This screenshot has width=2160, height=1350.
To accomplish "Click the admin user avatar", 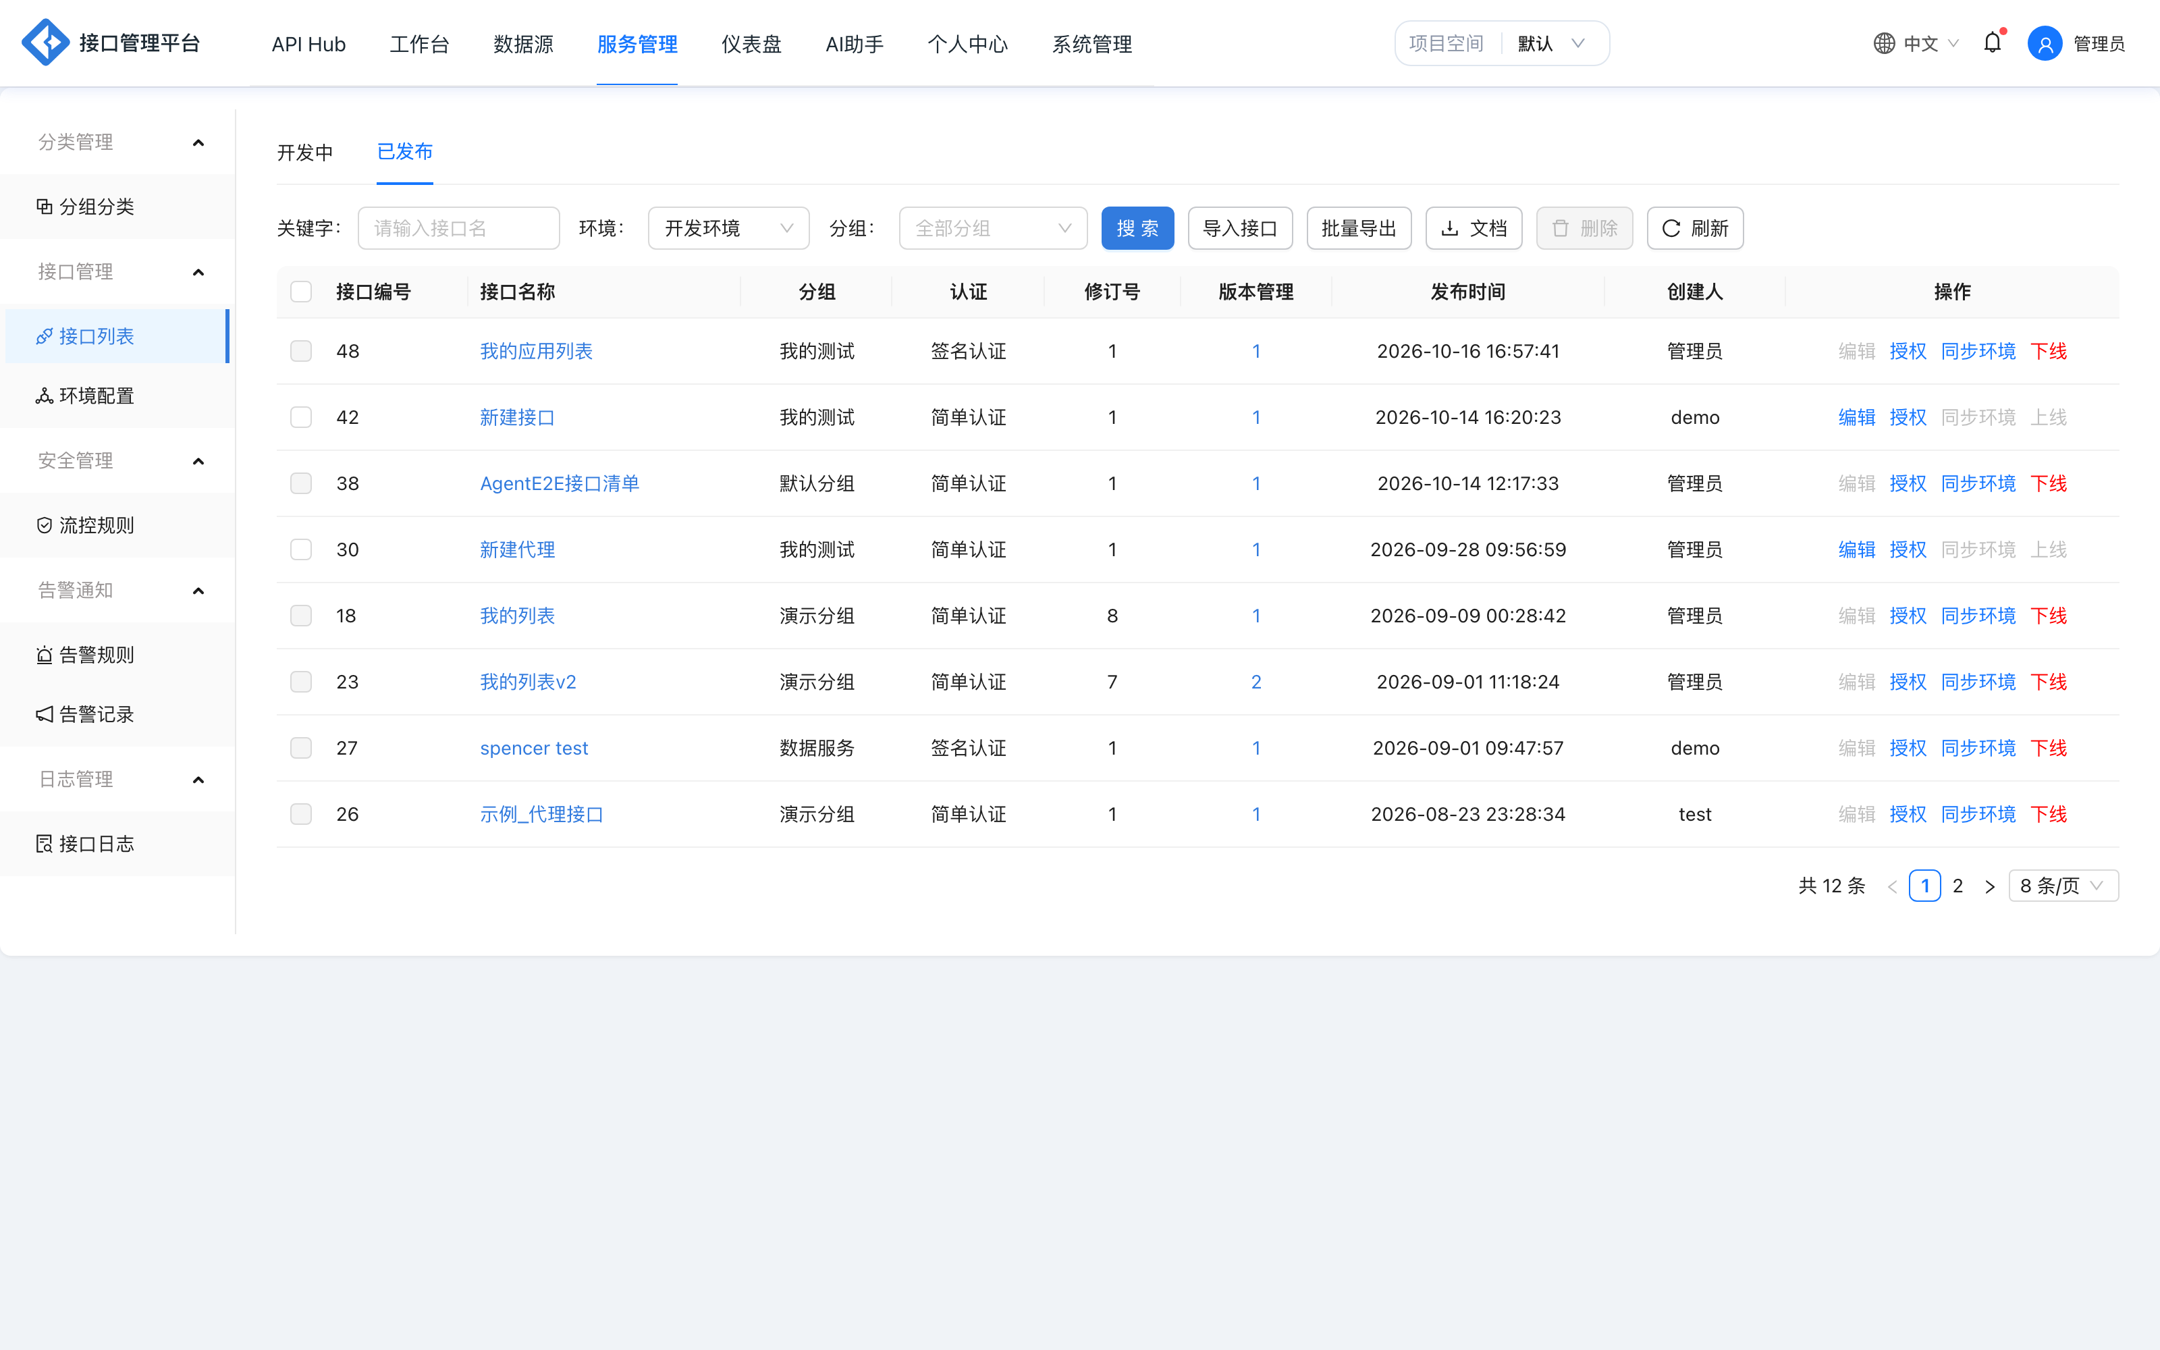I will (x=2045, y=43).
